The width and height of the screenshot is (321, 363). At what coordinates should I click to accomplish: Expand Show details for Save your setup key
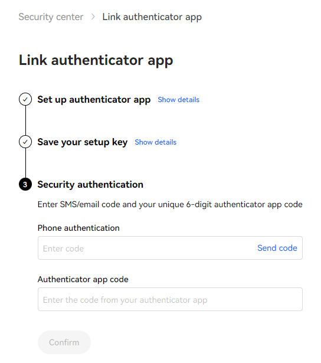[x=156, y=142]
